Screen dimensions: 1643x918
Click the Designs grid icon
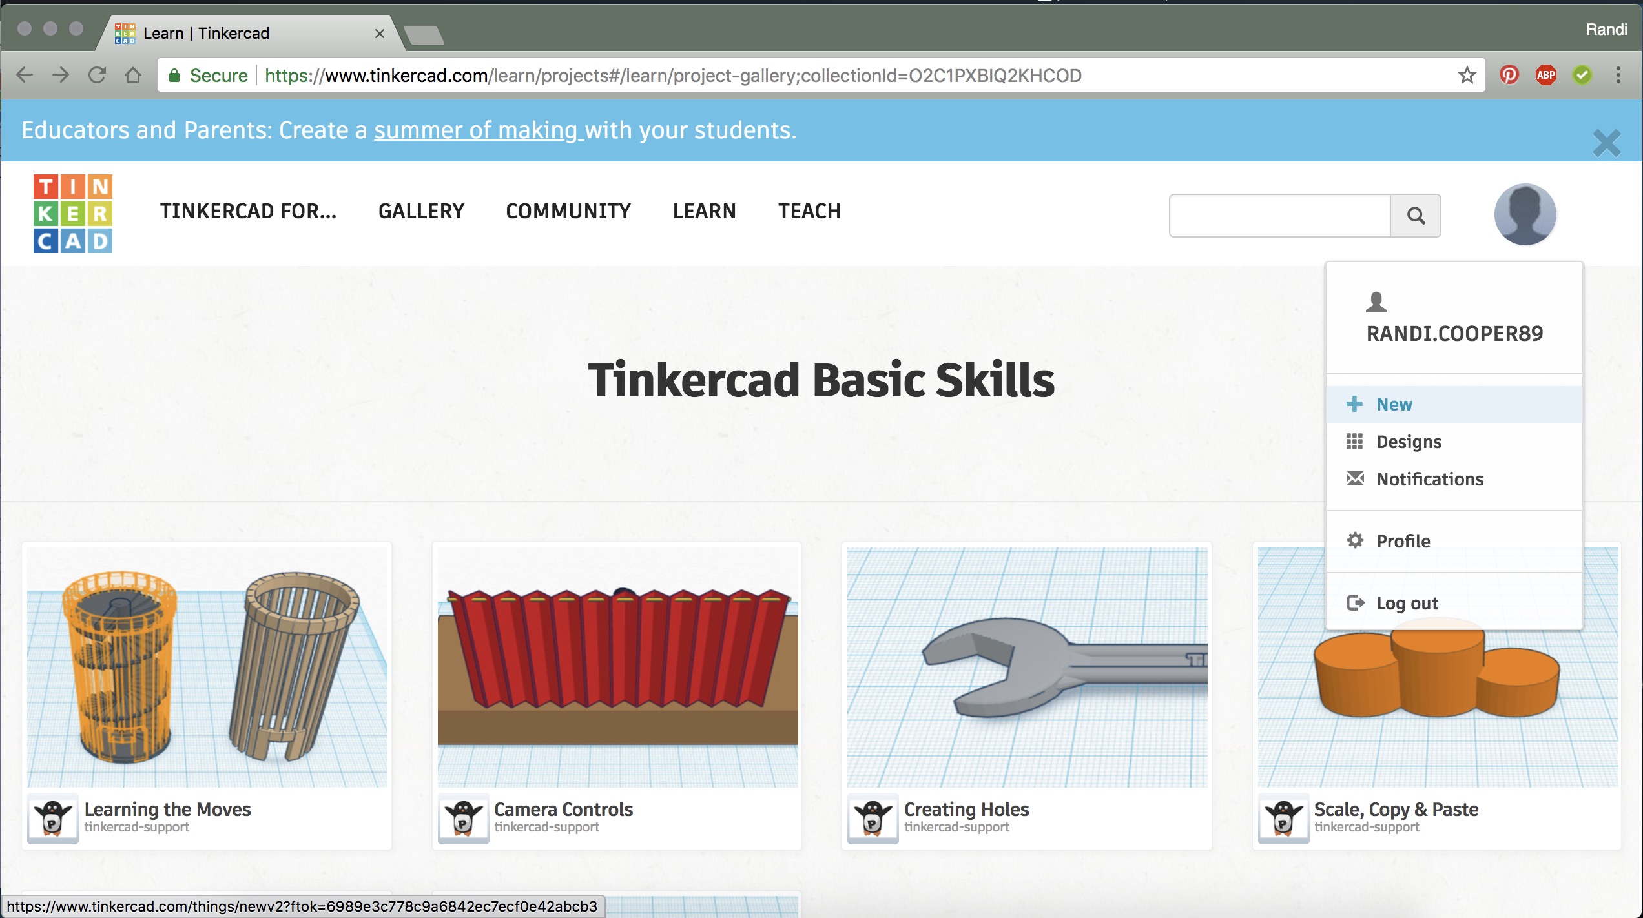[x=1354, y=441]
